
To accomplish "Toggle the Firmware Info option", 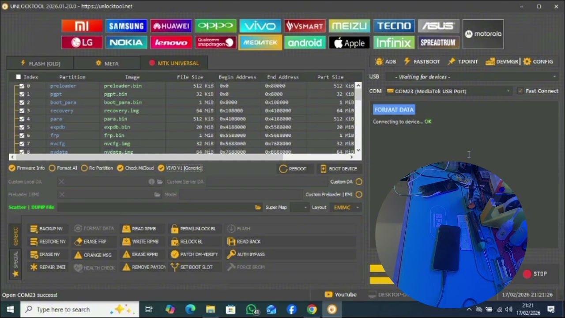I will 27,168.
